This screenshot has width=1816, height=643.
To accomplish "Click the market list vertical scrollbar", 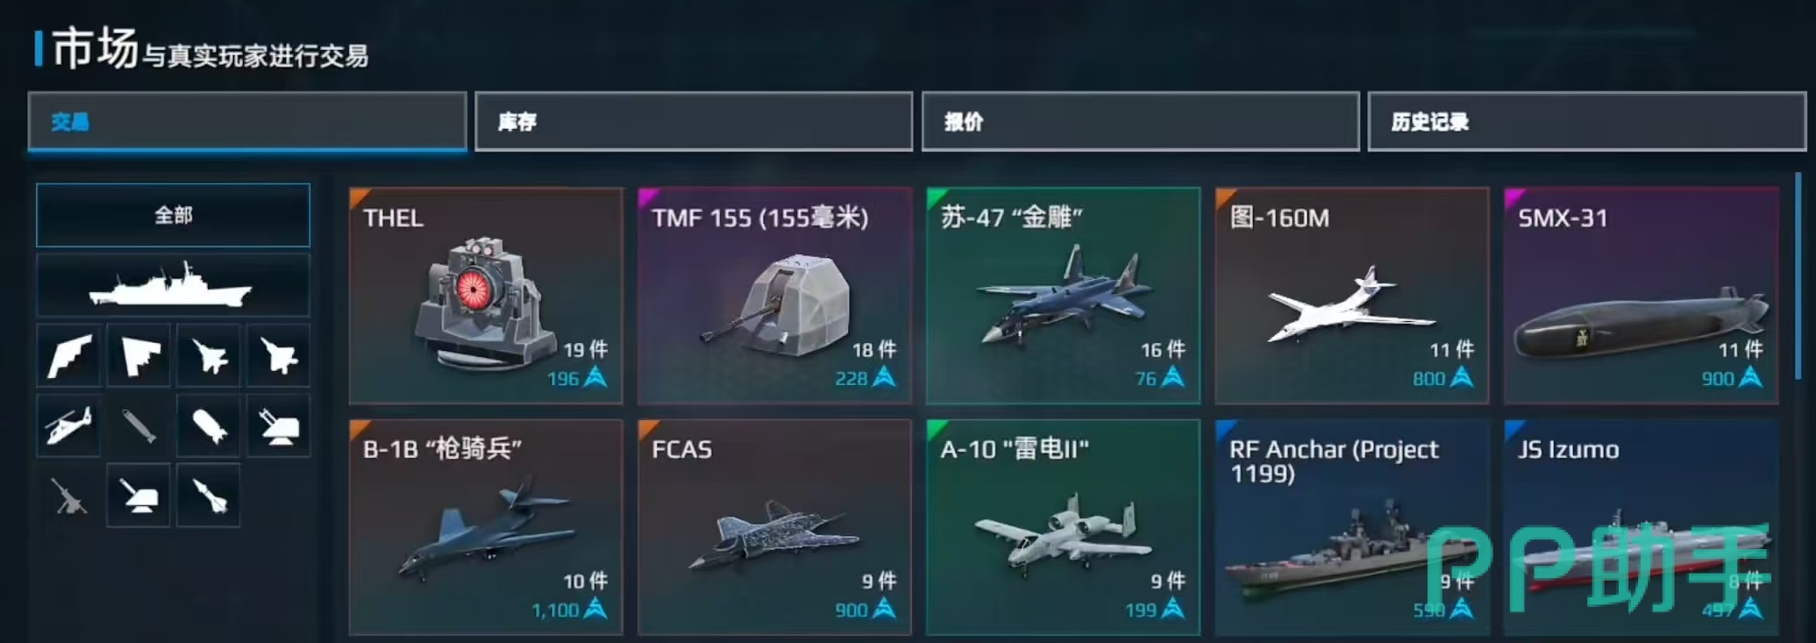I will [1798, 276].
